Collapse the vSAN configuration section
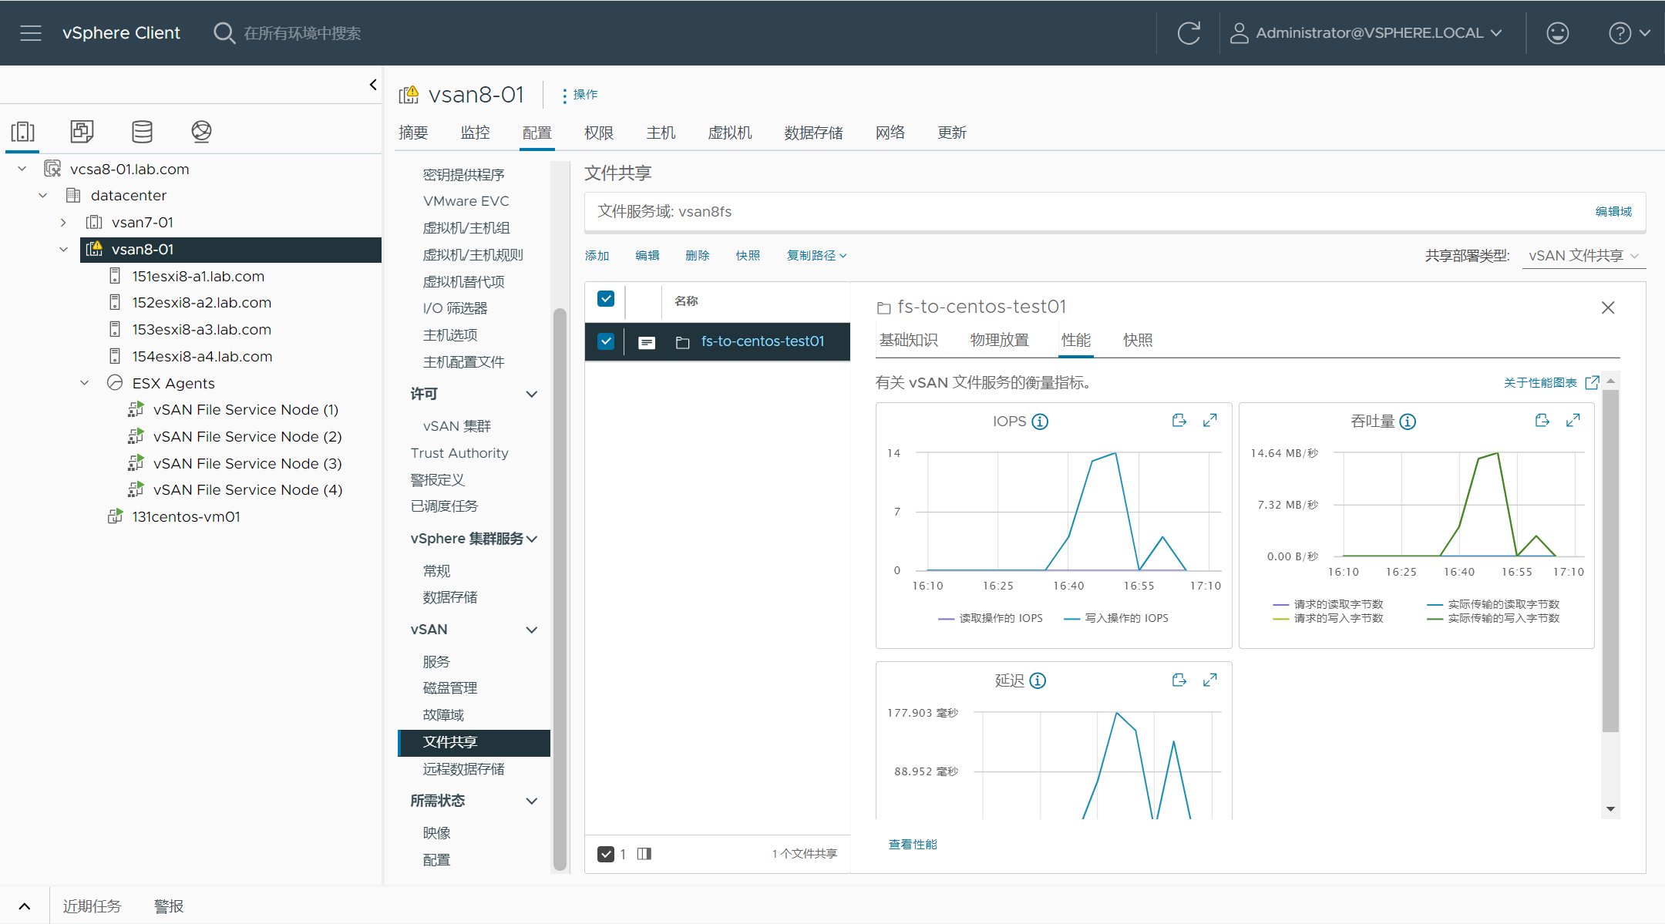Viewport: 1665px width, 924px height. (531, 630)
